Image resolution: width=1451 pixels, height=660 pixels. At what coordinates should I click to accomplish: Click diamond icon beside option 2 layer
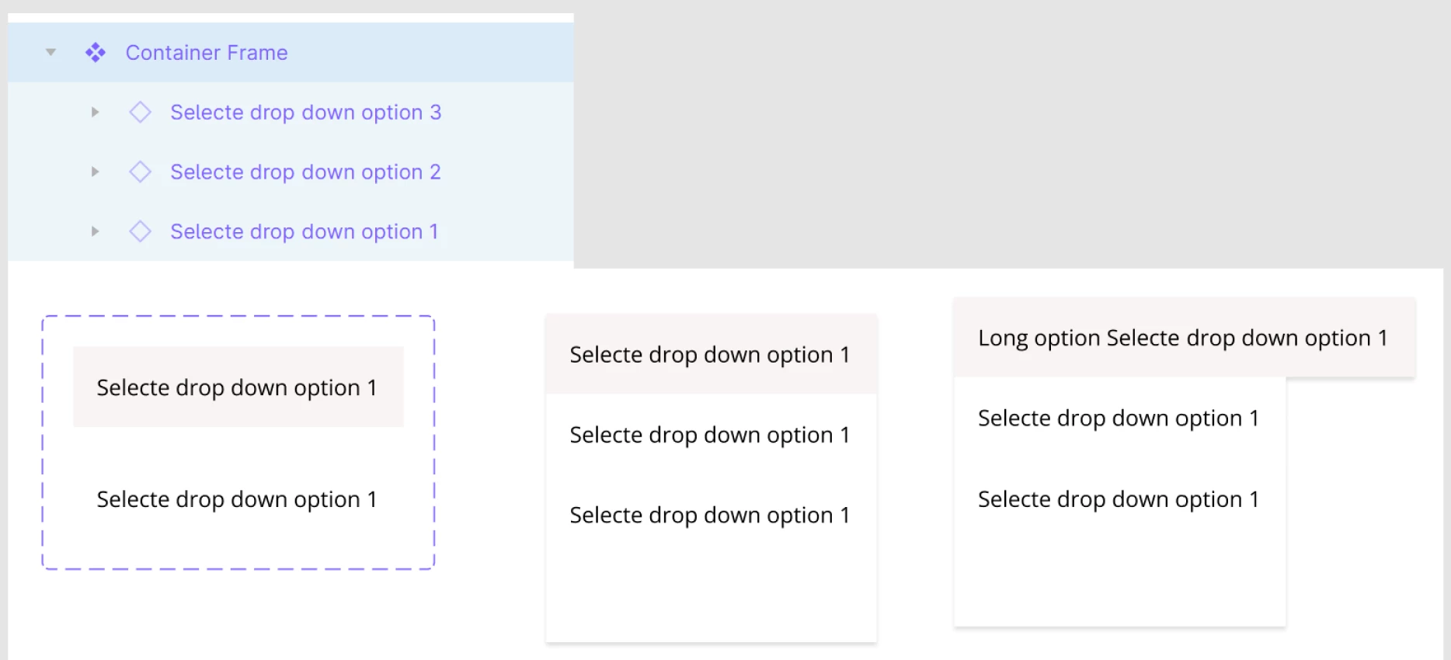point(140,172)
